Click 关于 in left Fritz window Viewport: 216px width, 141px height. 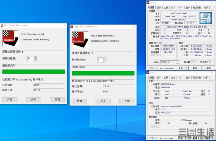click(x=33, y=100)
